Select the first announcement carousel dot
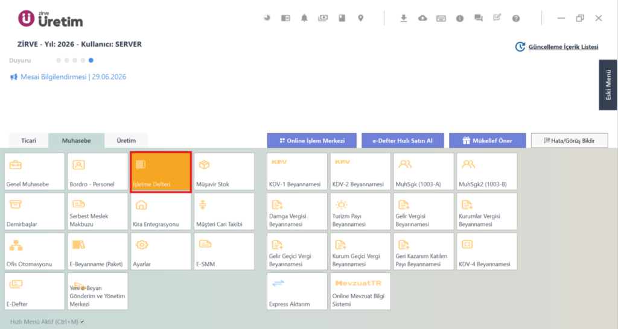 coord(59,60)
